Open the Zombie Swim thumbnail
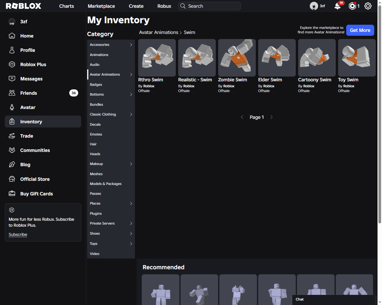The width and height of the screenshot is (382, 305). click(237, 58)
